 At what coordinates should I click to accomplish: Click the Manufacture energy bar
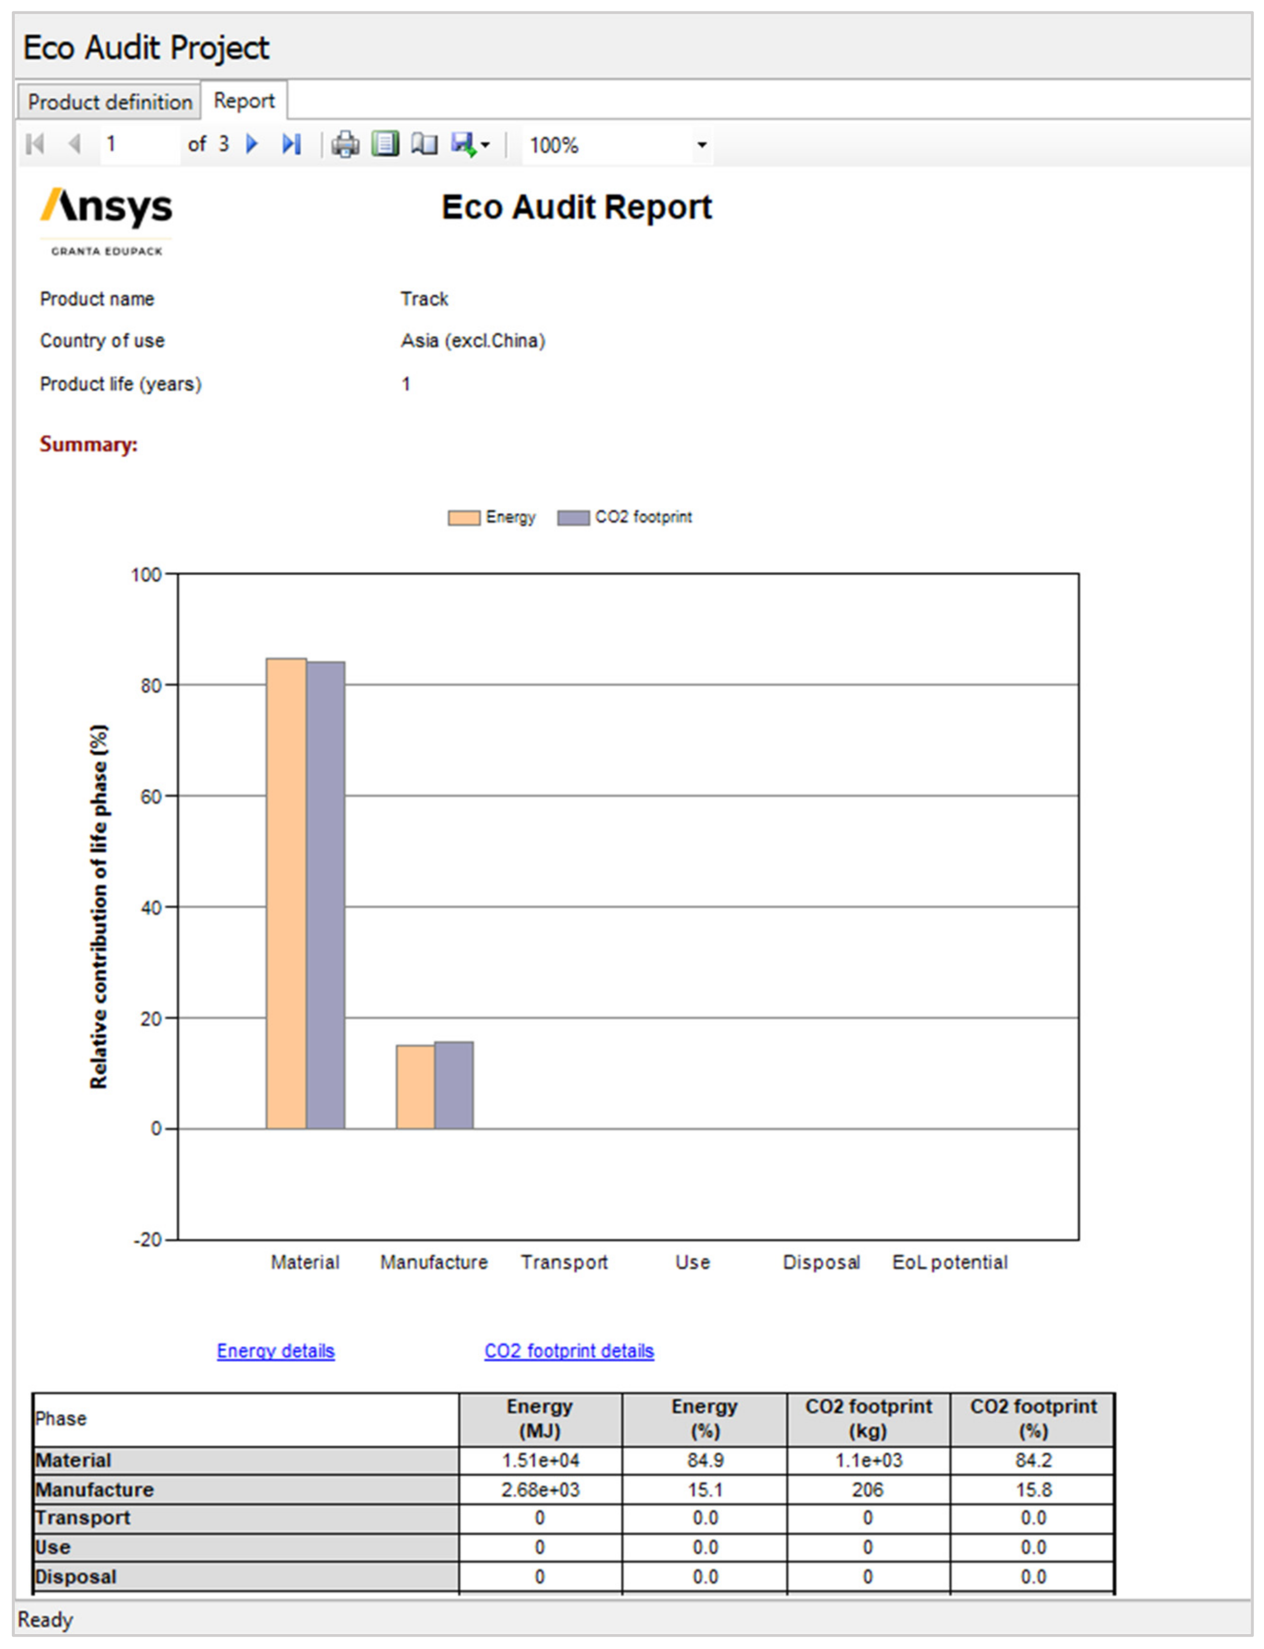tap(415, 1087)
